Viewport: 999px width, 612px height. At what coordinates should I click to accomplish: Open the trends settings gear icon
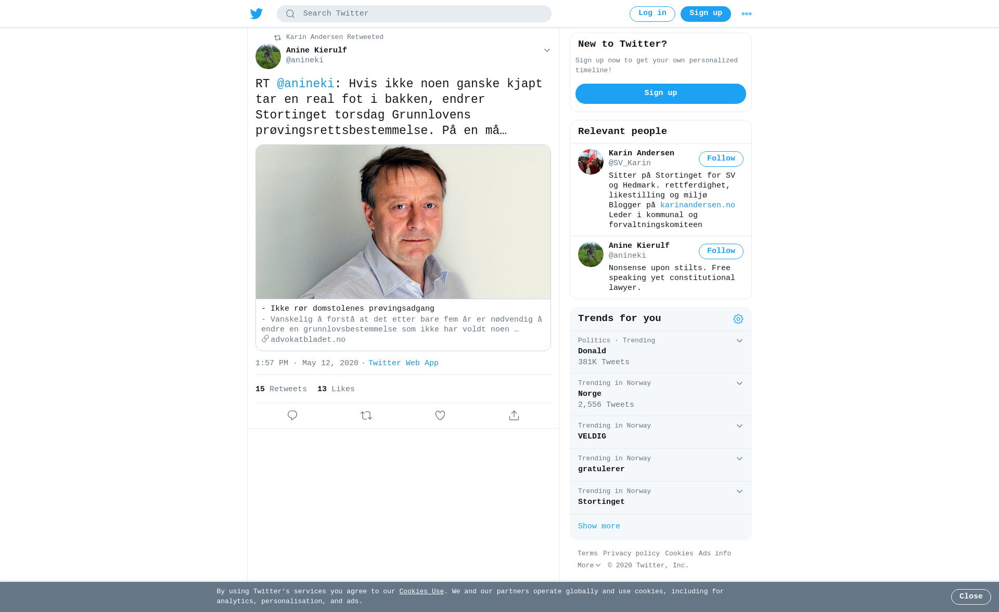[x=738, y=319]
